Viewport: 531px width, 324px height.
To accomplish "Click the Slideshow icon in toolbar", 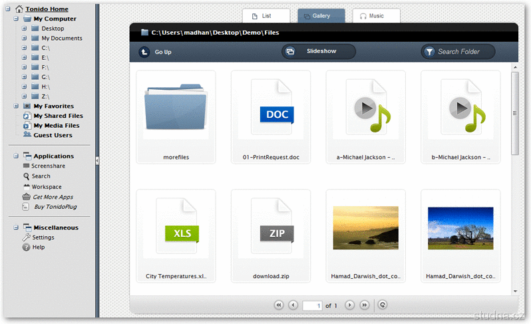I will pos(290,51).
